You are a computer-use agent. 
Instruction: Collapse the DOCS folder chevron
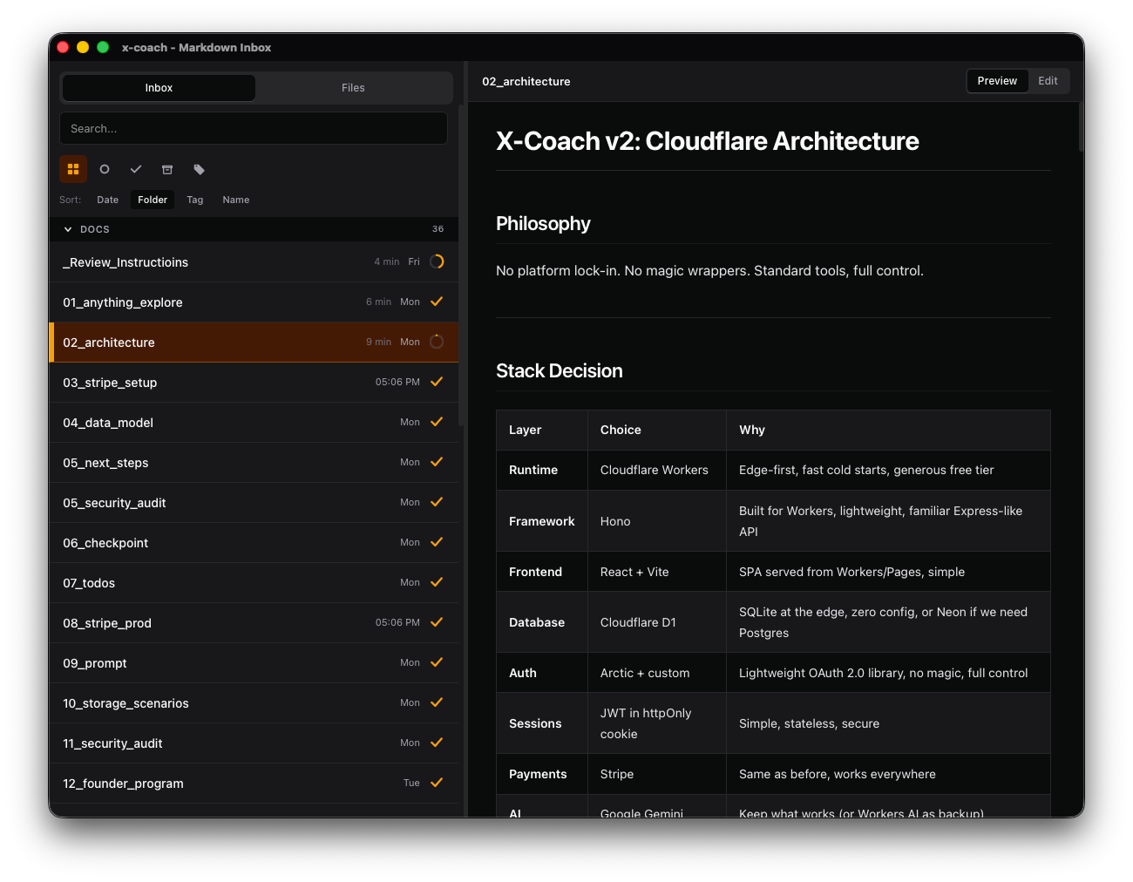pyautogui.click(x=68, y=229)
